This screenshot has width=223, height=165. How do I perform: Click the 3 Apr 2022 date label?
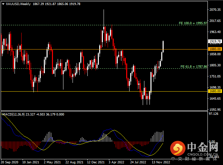(x=116, y=162)
